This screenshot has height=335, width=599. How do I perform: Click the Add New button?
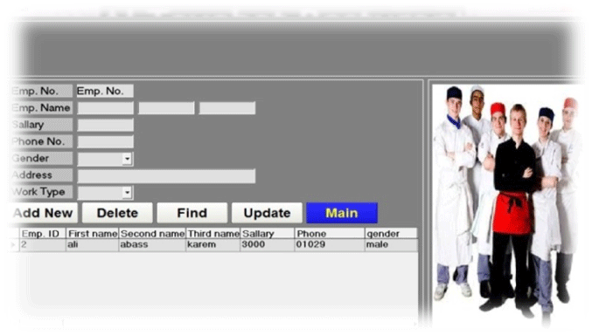click(43, 213)
